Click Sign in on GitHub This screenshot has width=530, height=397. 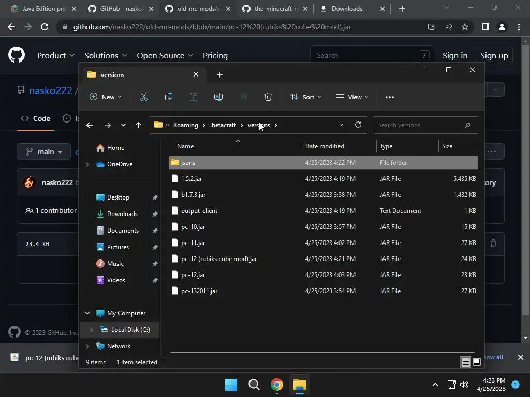[455, 56]
